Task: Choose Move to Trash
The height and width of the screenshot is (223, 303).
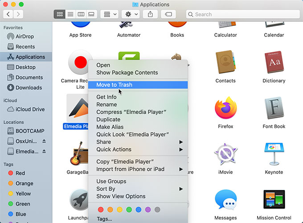Action: [114, 85]
